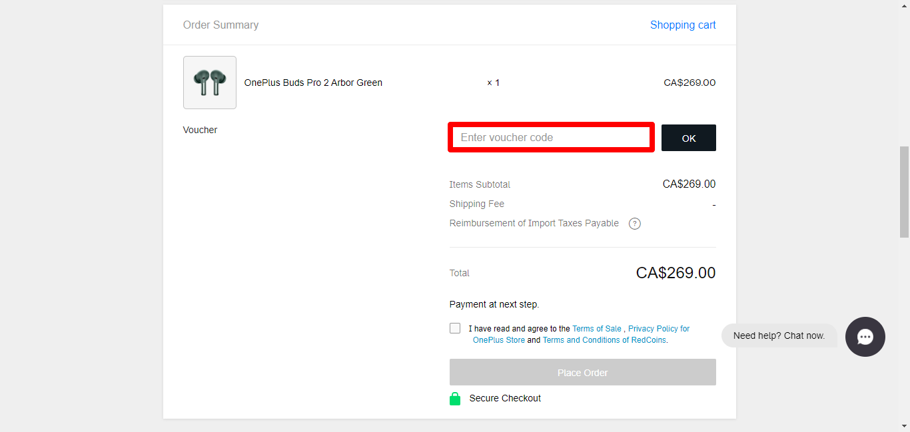Click the import taxes help question mark icon
The width and height of the screenshot is (910, 432).
(635, 224)
